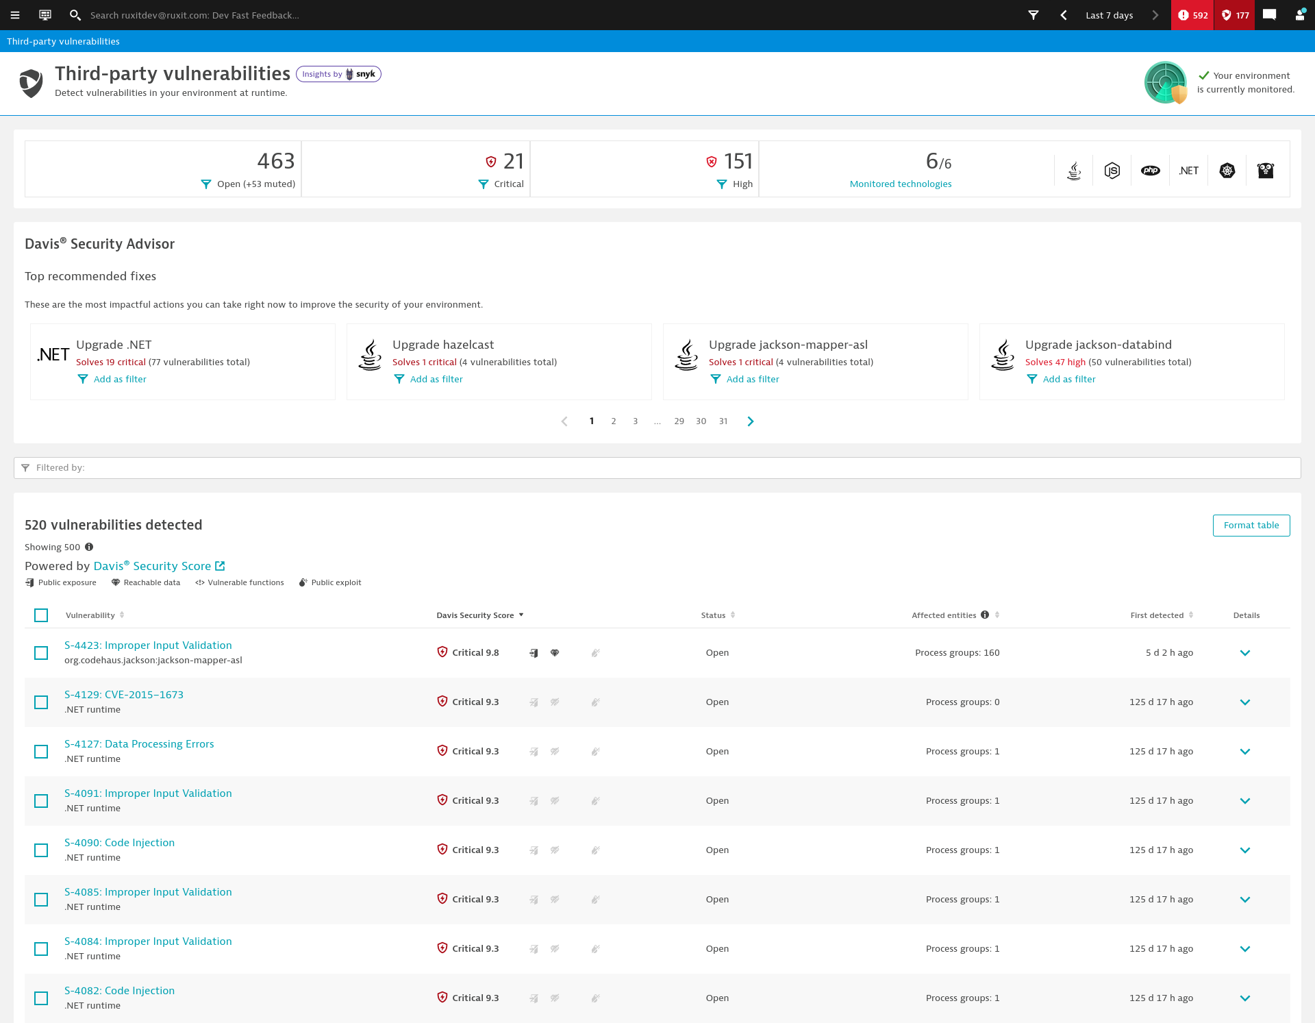Open the user account icon
Image resolution: width=1315 pixels, height=1023 pixels.
[x=1299, y=15]
